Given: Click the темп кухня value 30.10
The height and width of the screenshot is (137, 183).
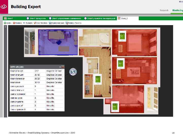Looking at the screenshot, I should click(37, 82).
